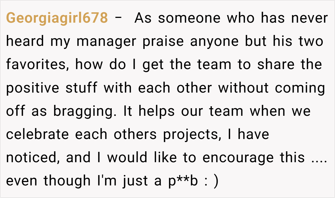Image resolution: width=335 pixels, height=198 pixels.
Task: Click the word "heard" in the comment
Action: tap(25, 42)
